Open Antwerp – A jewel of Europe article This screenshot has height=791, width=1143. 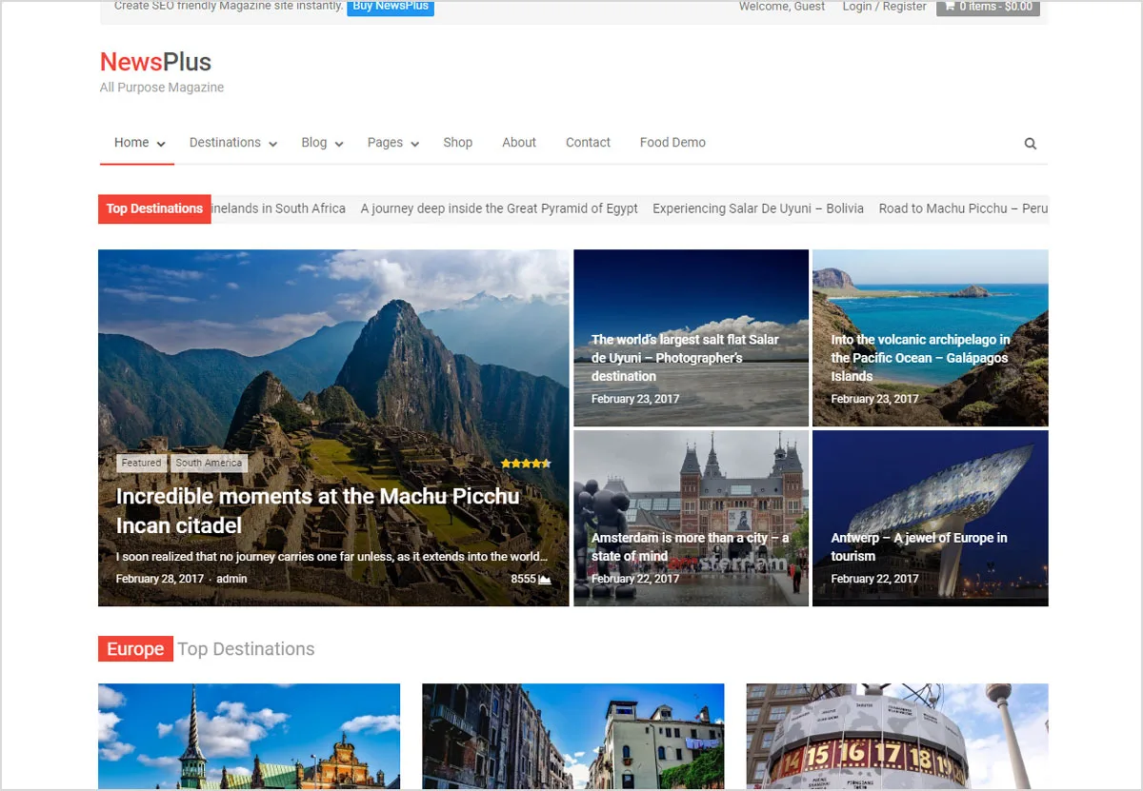918,547
